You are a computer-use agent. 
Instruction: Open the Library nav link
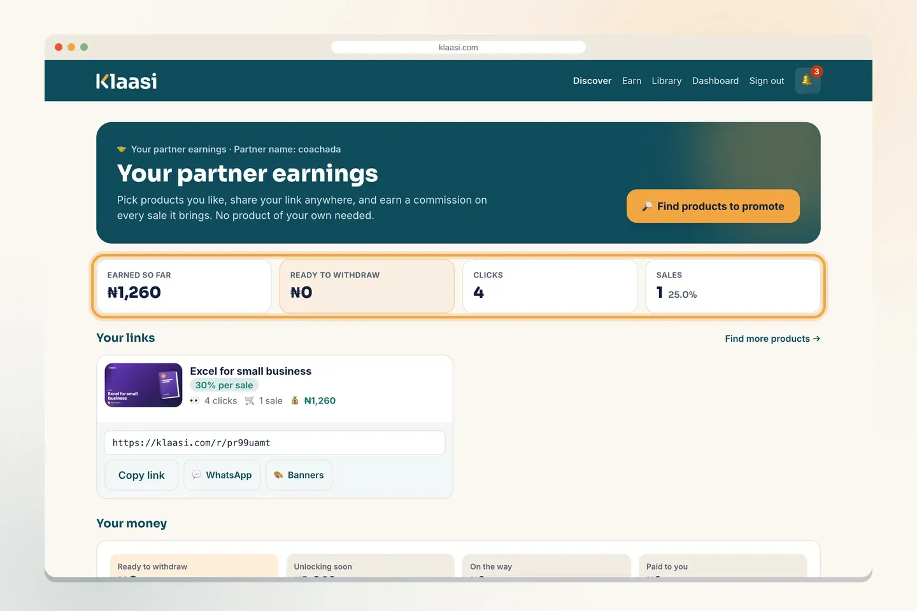coord(667,81)
